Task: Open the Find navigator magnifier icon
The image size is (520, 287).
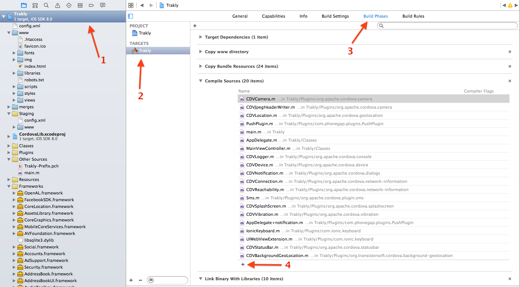Action: [x=46, y=5]
